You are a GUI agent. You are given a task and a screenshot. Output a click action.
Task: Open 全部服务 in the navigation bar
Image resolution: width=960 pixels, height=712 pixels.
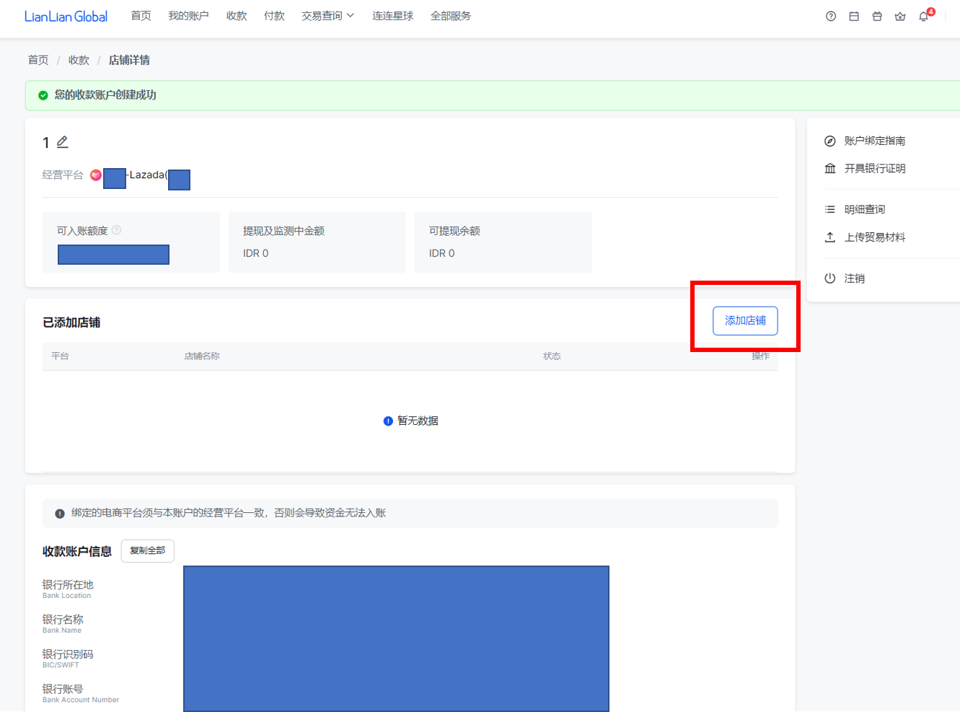[450, 16]
